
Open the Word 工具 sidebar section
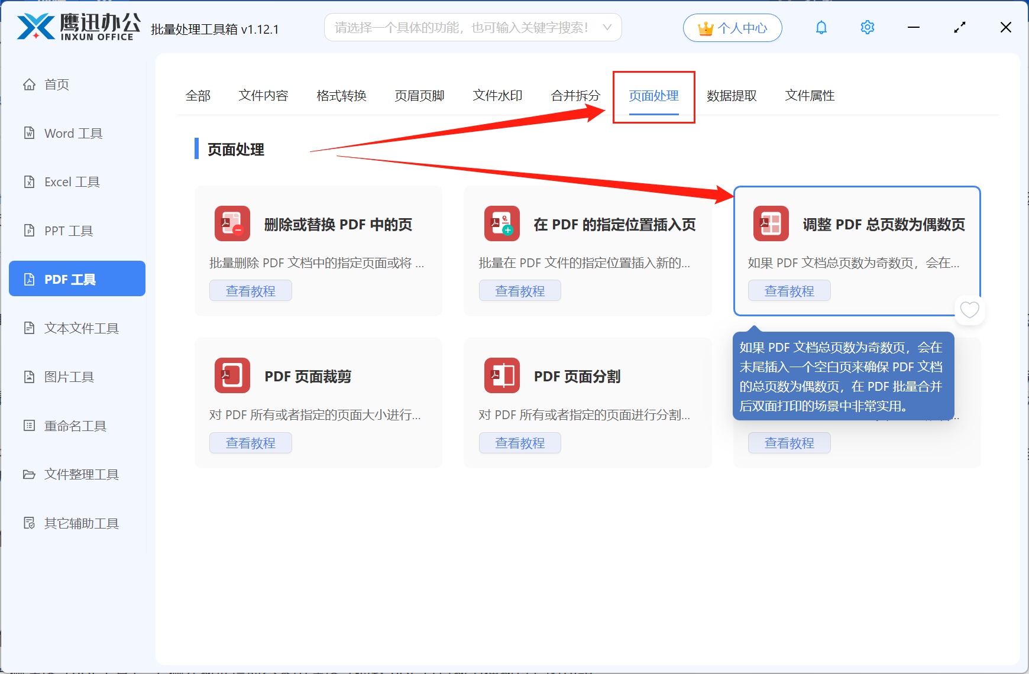tap(72, 133)
